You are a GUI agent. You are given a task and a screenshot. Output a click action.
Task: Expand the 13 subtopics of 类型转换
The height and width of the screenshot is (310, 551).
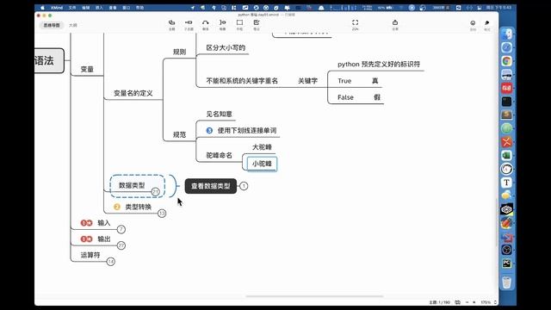pyautogui.click(x=162, y=214)
